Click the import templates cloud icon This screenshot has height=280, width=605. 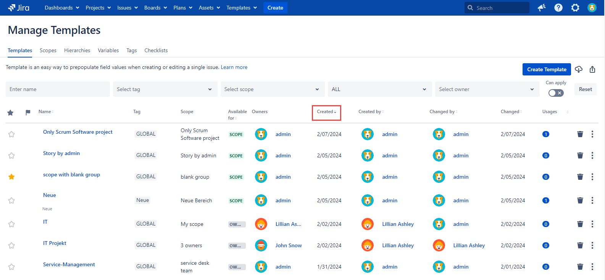pos(579,69)
